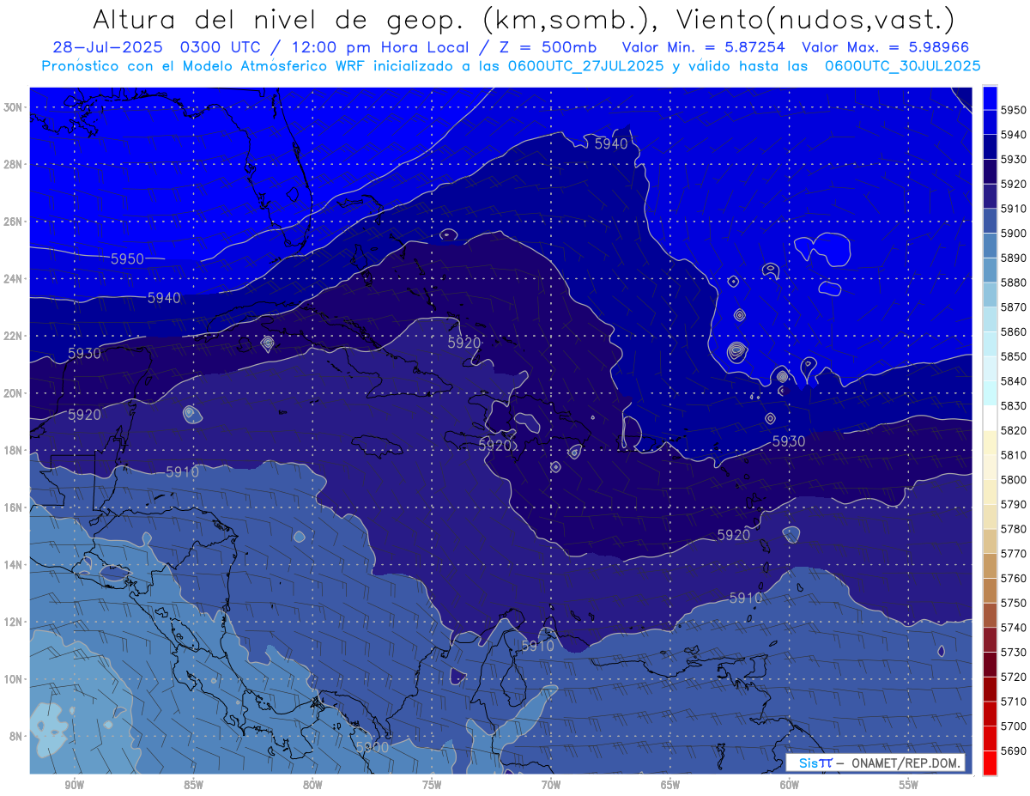Select valid-until time '0600UTC_30JUL2025'
The image size is (1030, 796).
(902, 65)
